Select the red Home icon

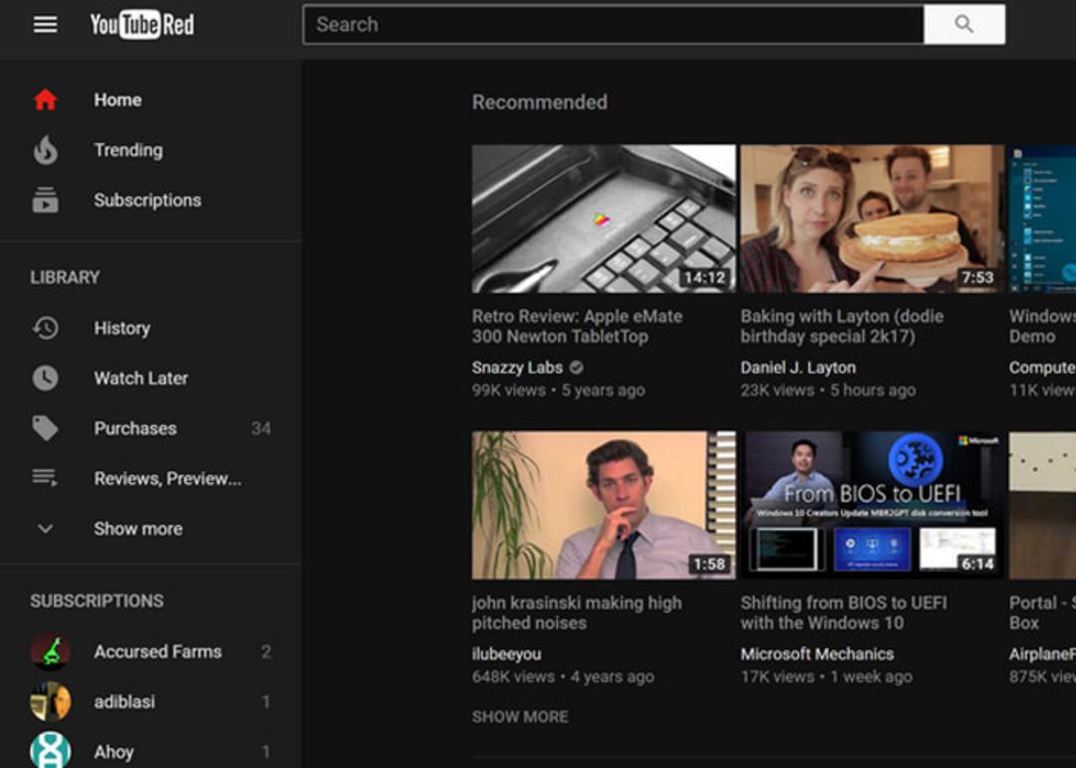45,101
